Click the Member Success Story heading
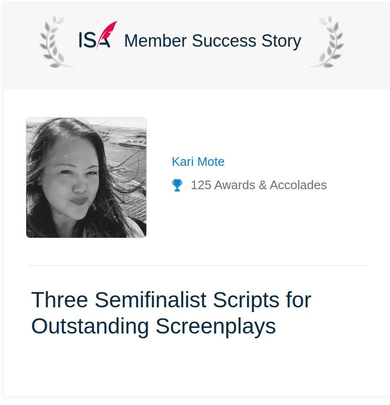Screen dimensions: 390x405 pyautogui.click(x=213, y=41)
